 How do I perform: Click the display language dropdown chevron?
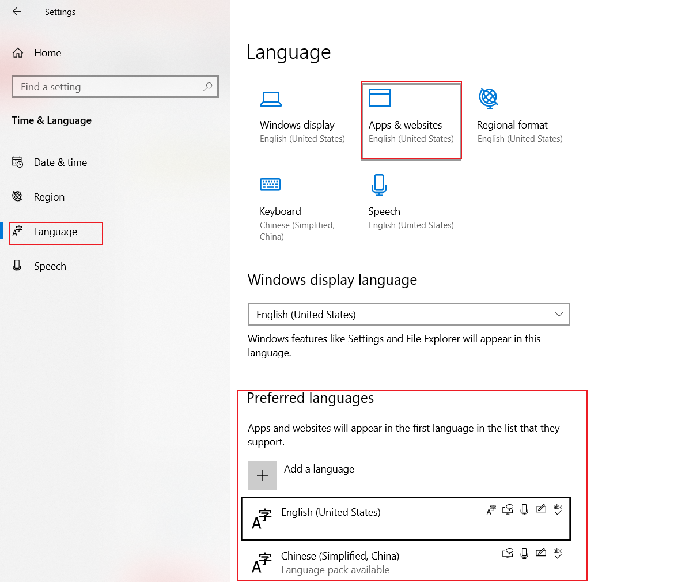559,314
